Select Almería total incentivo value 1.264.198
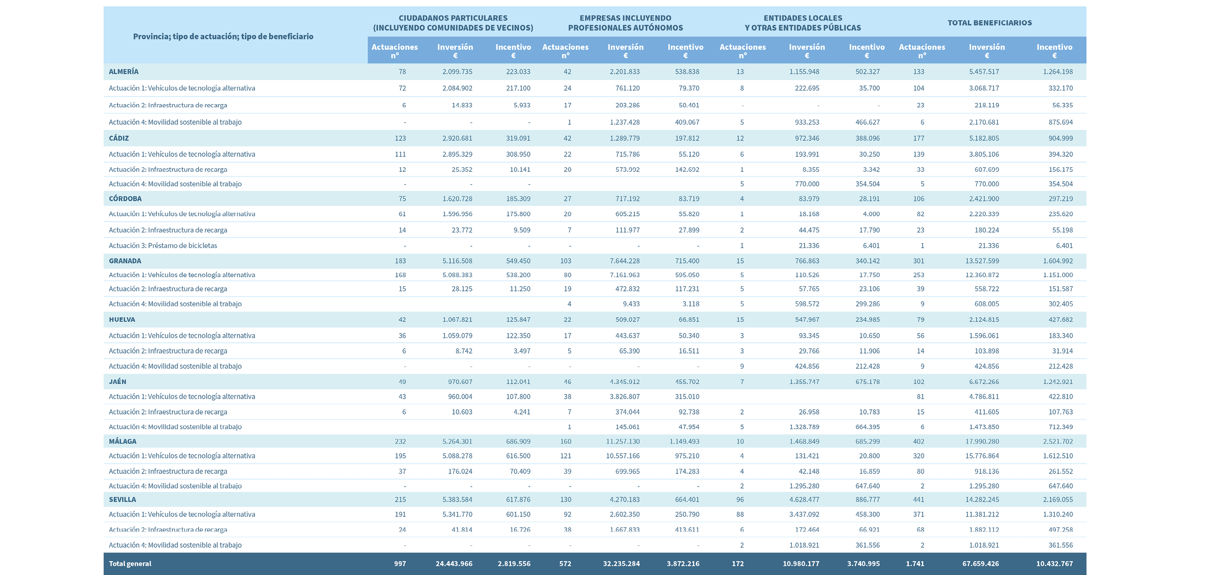Image resolution: width=1232 pixels, height=575 pixels. point(1058,71)
